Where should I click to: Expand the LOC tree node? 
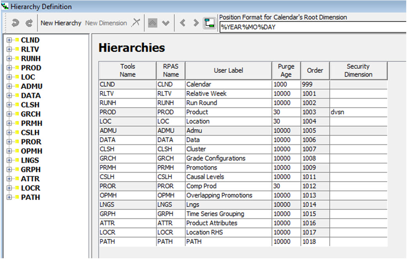9,77
